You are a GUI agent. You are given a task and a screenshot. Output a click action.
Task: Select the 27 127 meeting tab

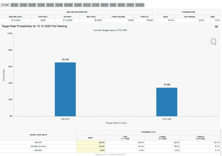tap(87, 5)
